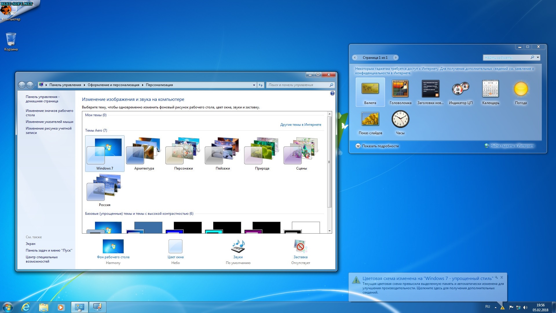
Task: Select the Погода weather gadget
Action: [521, 89]
